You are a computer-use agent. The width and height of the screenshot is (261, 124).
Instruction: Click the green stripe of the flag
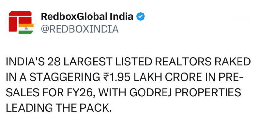(26, 32)
